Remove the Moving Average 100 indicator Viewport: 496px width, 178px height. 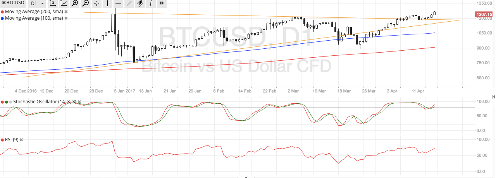point(66,18)
